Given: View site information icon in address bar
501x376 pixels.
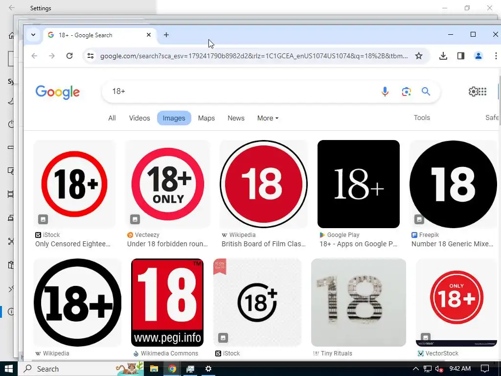Looking at the screenshot, I should coord(91,56).
